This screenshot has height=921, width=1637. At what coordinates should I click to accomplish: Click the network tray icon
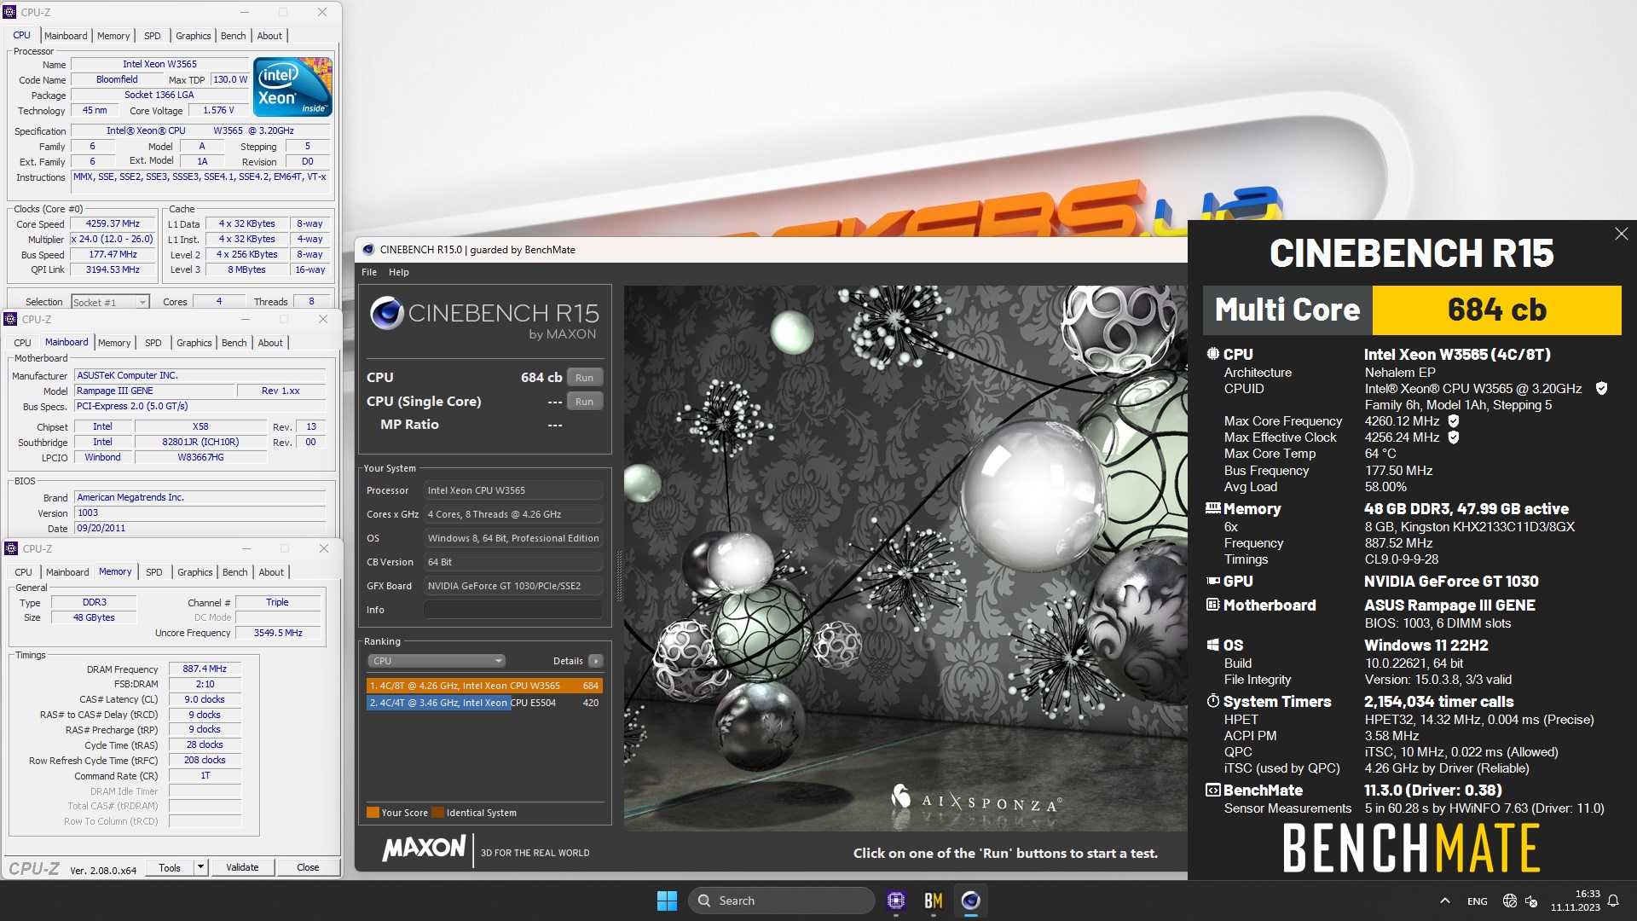pos(1510,901)
